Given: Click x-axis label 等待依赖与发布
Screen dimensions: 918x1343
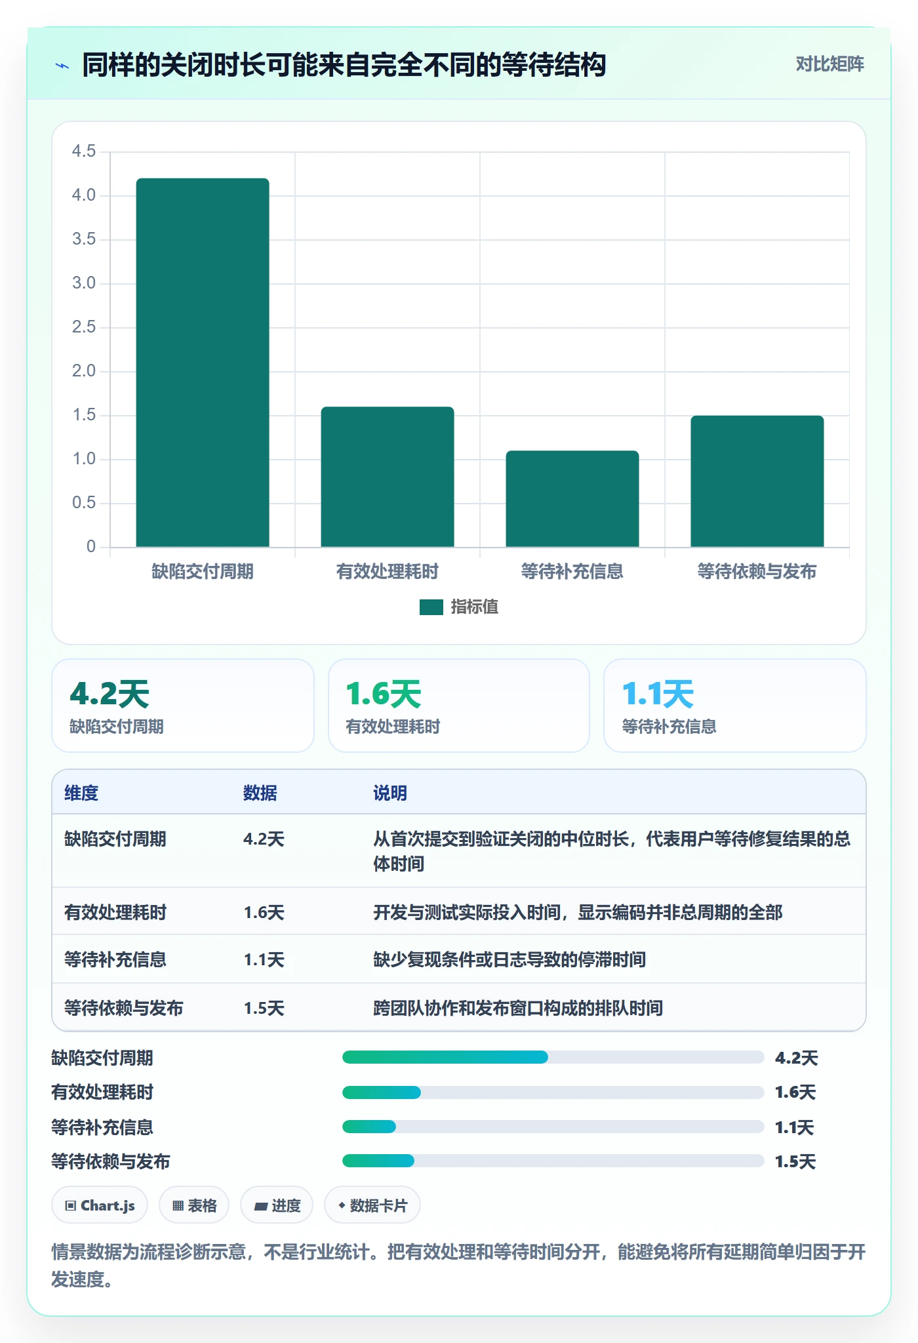Looking at the screenshot, I should [x=757, y=572].
